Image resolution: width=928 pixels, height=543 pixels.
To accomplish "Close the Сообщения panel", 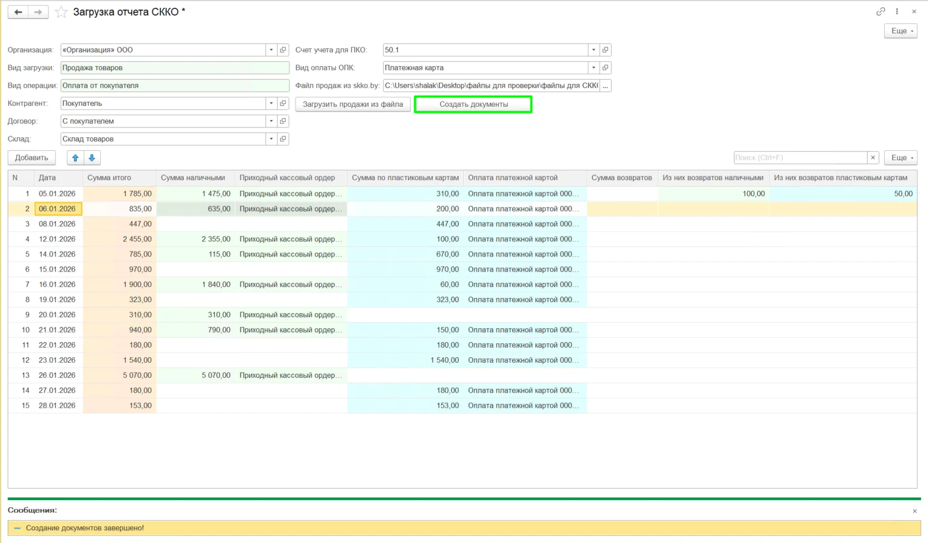I will [915, 511].
